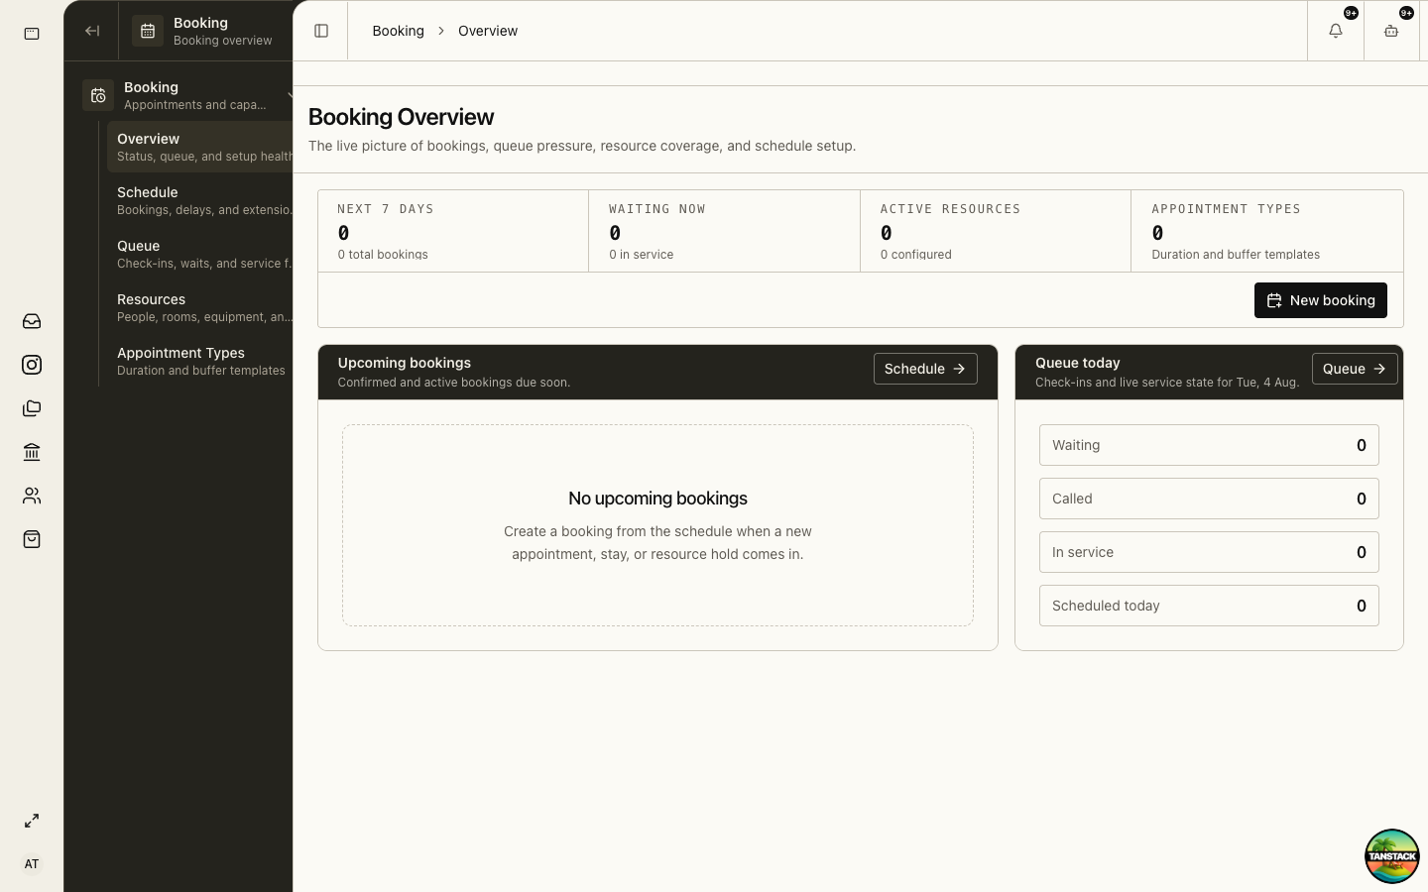Open Queue in the sidebar

coord(200,254)
